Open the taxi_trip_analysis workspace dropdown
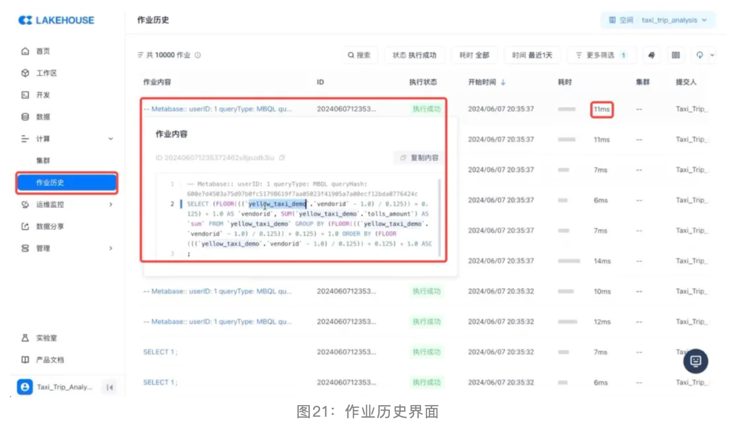 [x=658, y=20]
